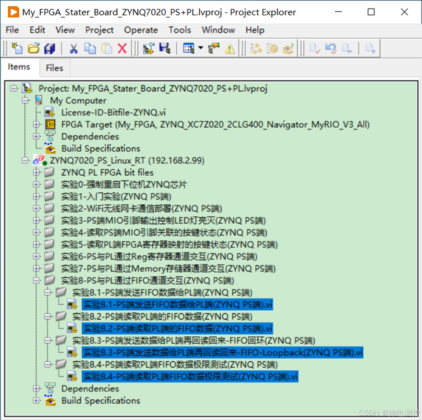
Task: Select the project root title text
Action: 153,88
